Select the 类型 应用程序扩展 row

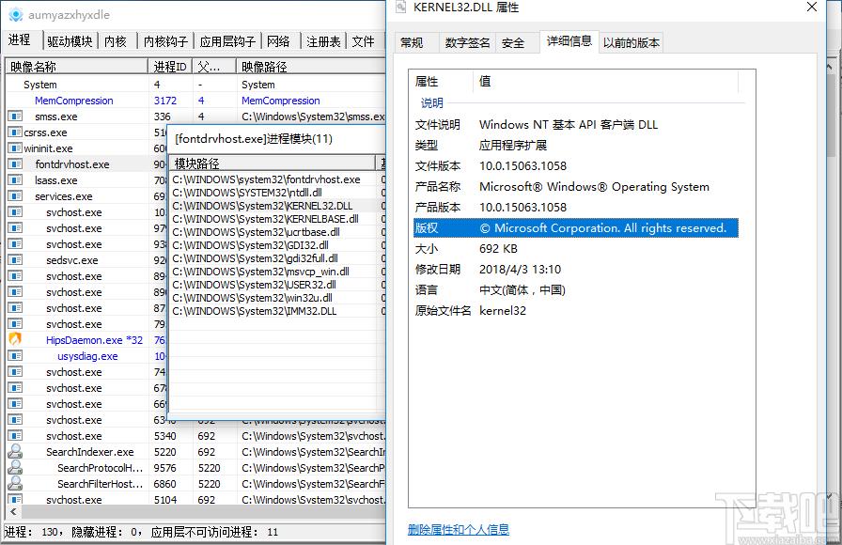576,145
